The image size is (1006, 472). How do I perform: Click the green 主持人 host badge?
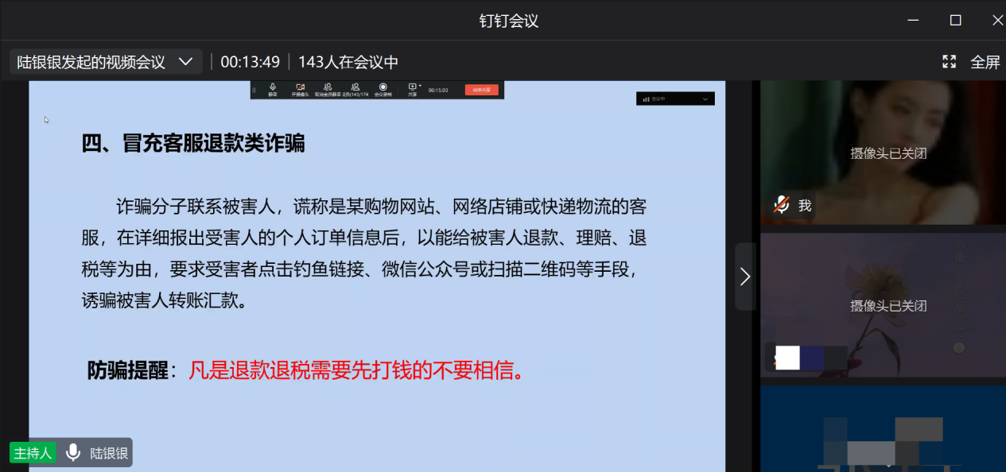(33, 453)
